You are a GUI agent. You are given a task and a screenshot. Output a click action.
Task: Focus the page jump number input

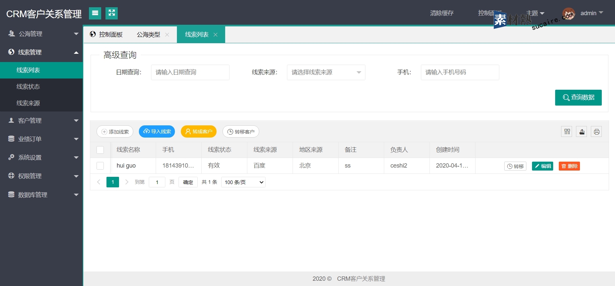[157, 182]
